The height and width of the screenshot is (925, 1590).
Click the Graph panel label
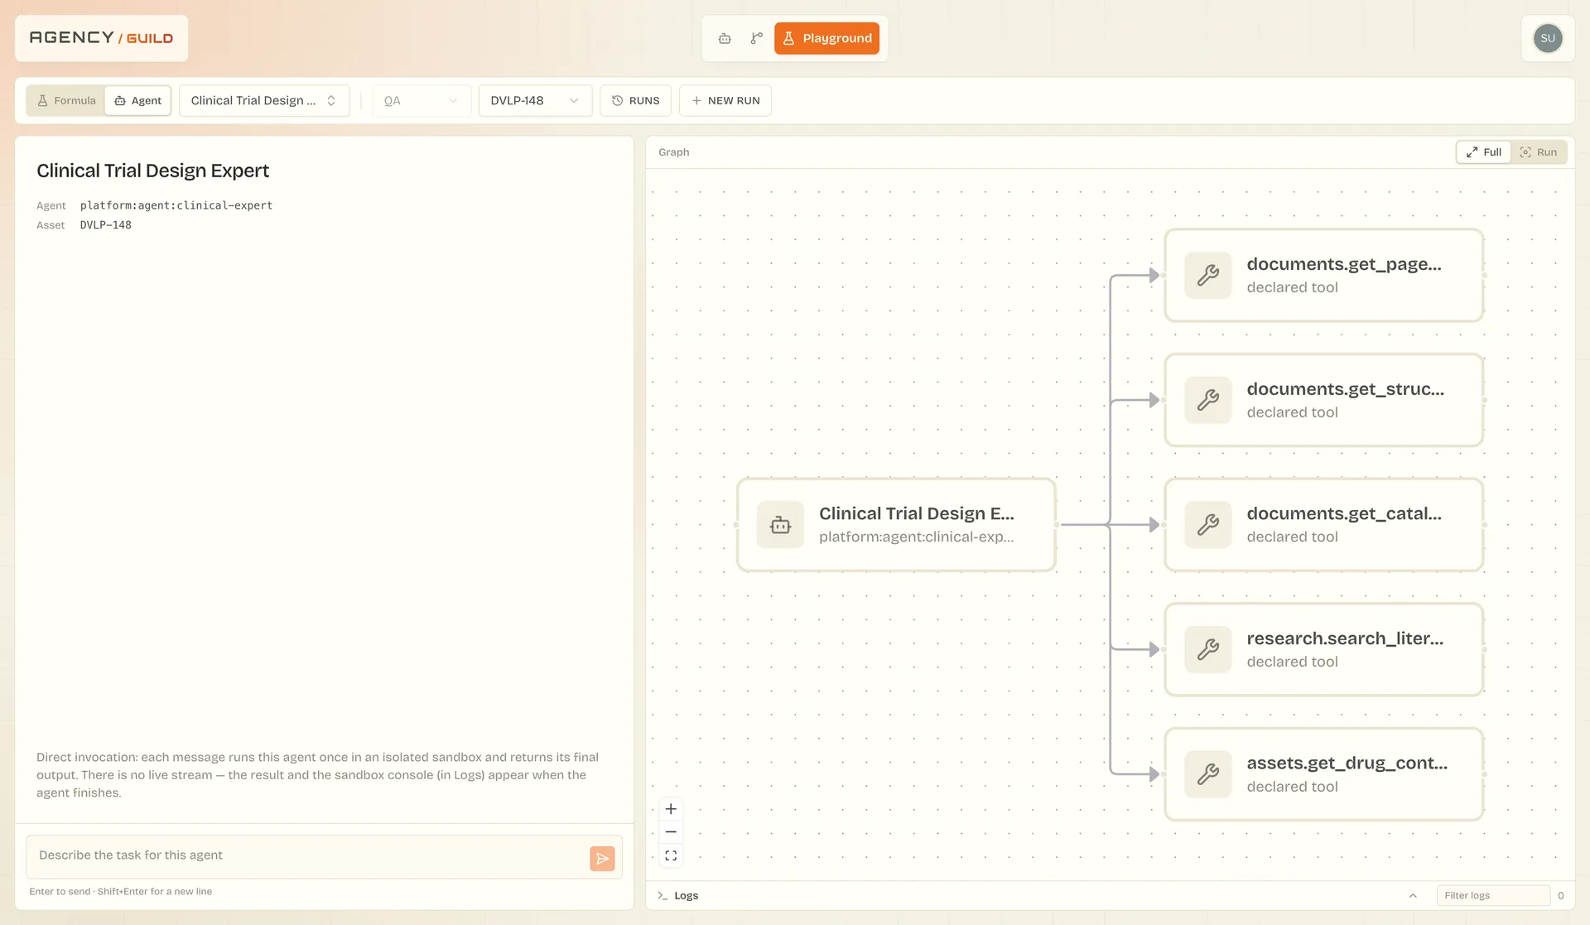(673, 152)
